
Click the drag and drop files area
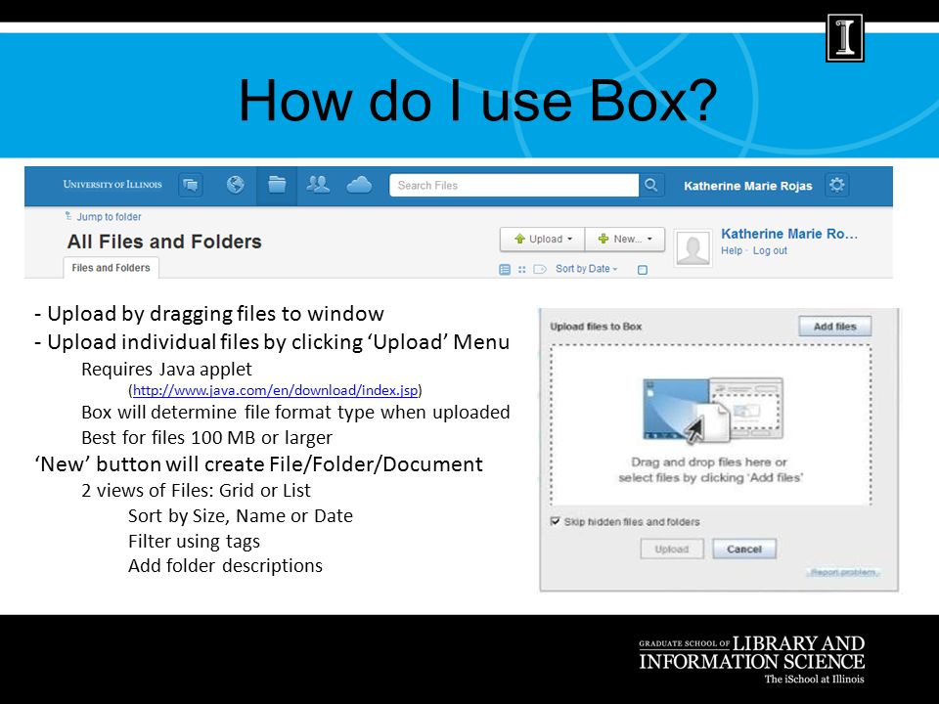[711, 424]
